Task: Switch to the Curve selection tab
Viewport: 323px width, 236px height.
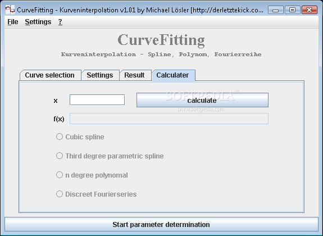Action: coord(50,75)
